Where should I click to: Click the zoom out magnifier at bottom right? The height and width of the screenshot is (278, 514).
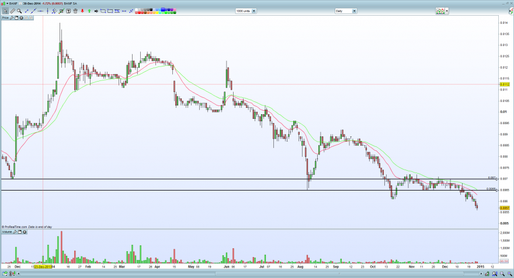pos(502,273)
